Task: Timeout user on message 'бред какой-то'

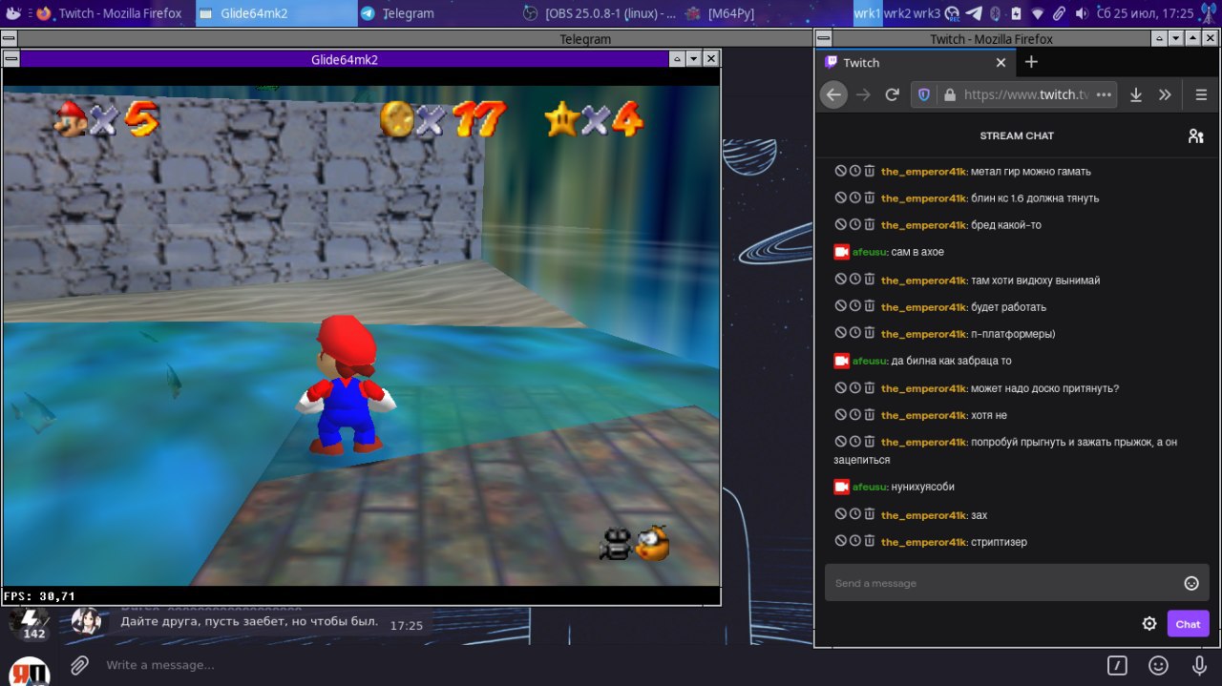Action: pos(854,224)
